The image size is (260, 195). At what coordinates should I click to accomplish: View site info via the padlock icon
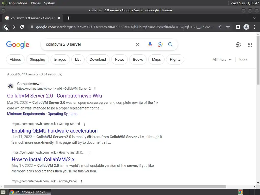(32, 27)
